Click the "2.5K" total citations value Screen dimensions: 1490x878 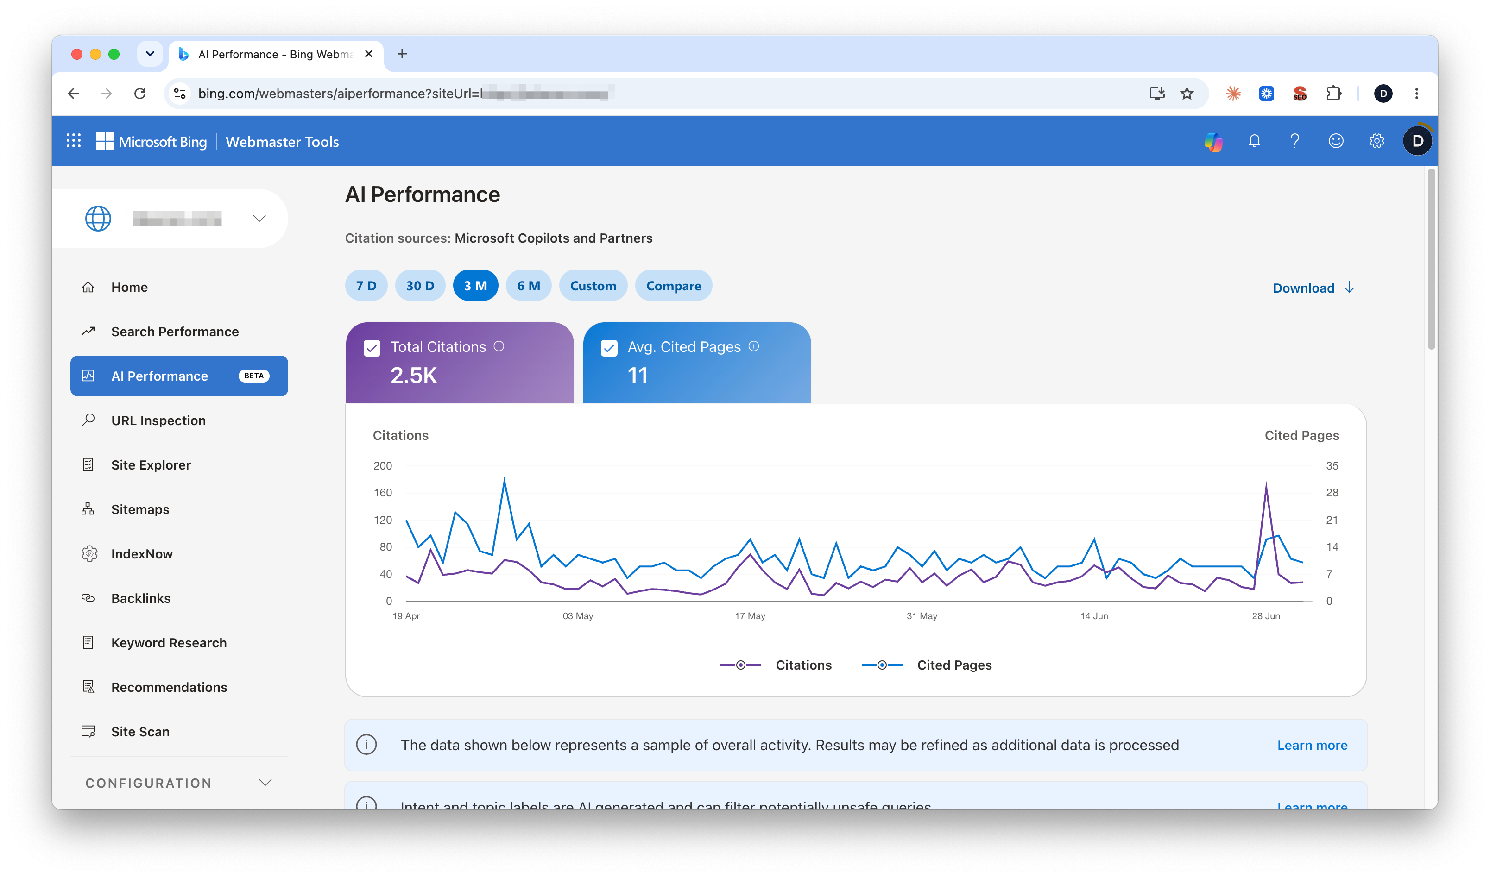414,375
